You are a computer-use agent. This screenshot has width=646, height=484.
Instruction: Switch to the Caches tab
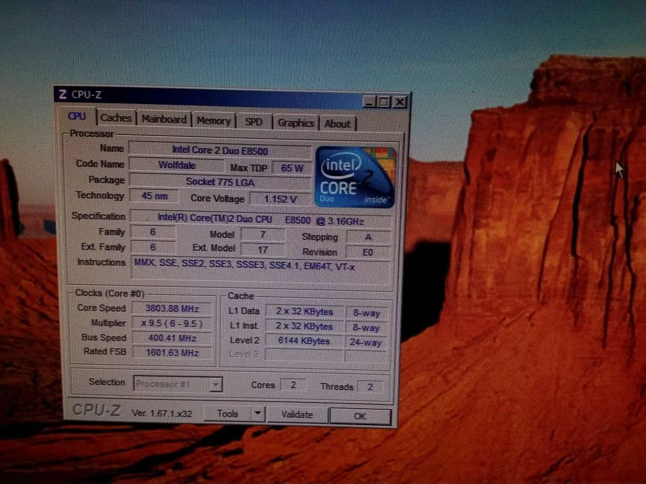pyautogui.click(x=116, y=118)
